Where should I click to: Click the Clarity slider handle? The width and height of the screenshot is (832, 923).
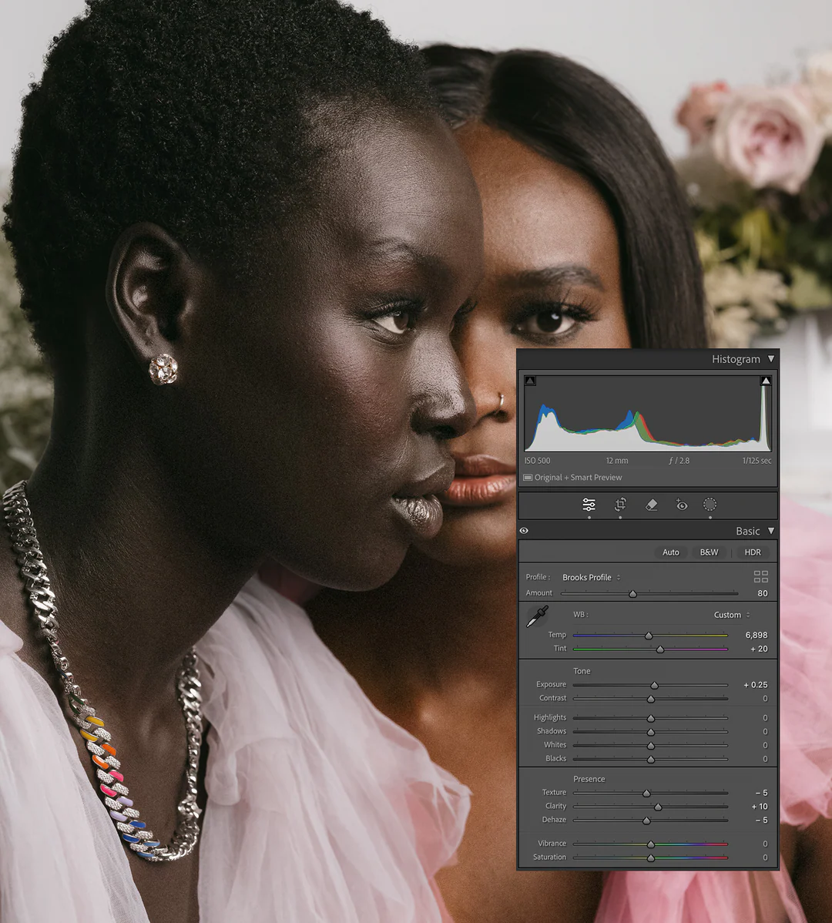coord(657,807)
